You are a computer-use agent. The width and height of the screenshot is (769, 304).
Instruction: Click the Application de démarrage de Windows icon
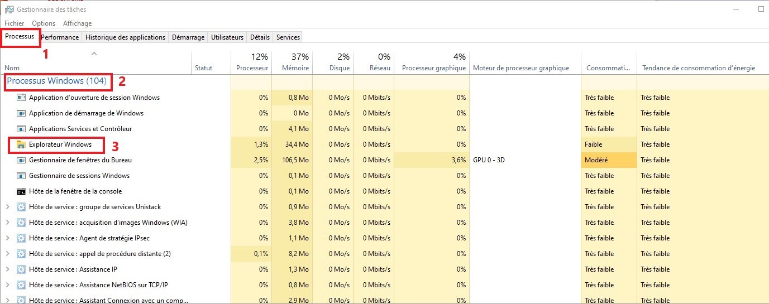(x=21, y=113)
